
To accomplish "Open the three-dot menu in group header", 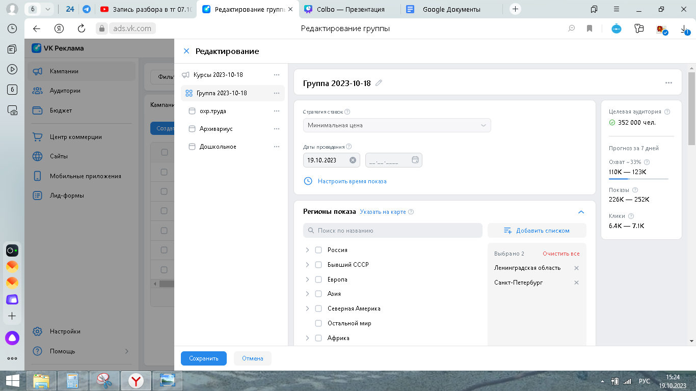I will coord(668,83).
